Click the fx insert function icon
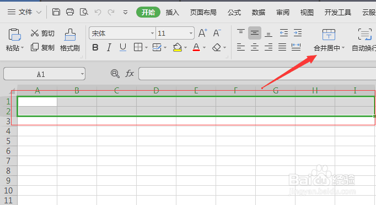This screenshot has height=205, width=376. coord(130,73)
